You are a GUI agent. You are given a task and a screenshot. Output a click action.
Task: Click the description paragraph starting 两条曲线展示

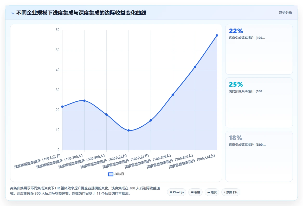pos(85,191)
